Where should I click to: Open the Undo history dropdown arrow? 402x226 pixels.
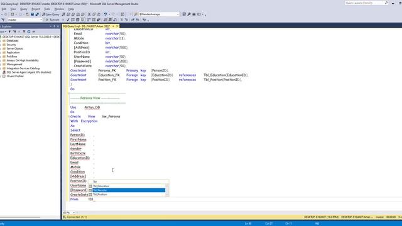pyautogui.click(x=109, y=14)
